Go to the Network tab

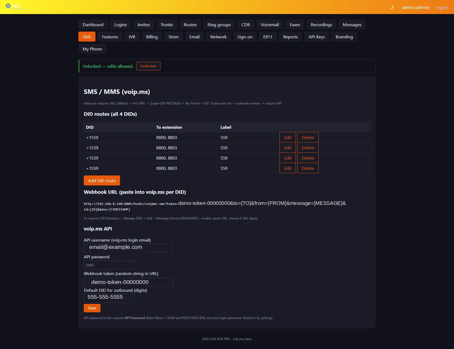point(219,37)
